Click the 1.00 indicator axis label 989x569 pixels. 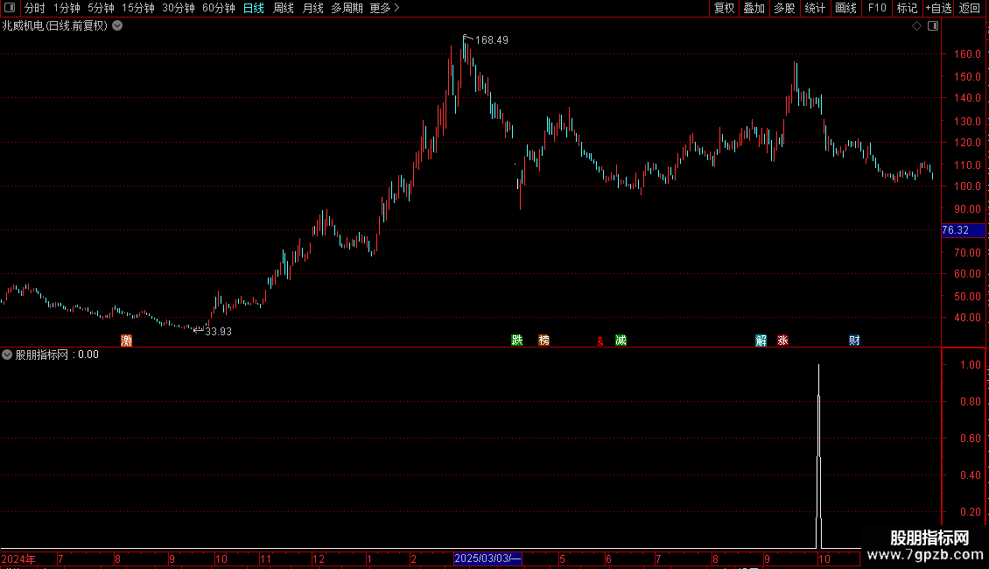tap(970, 365)
